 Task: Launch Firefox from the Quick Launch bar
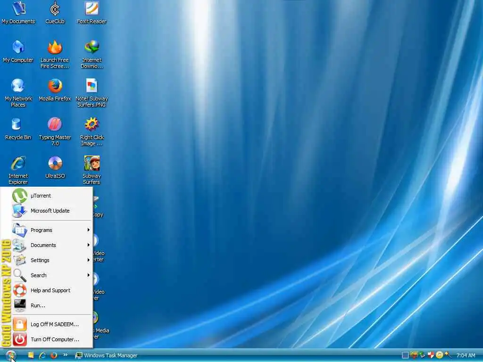[x=54, y=355]
